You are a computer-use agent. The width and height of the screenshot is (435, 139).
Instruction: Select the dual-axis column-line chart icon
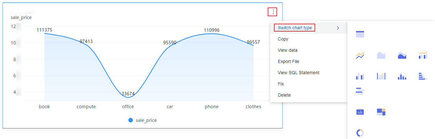[x=381, y=76]
